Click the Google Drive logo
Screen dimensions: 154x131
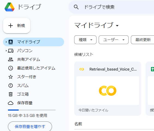point(10,7)
